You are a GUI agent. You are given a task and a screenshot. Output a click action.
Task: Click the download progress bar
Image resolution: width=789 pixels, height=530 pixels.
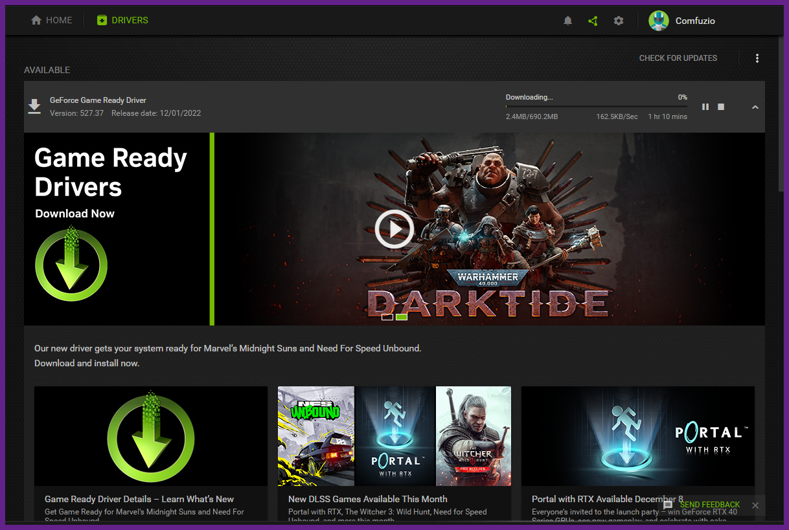pyautogui.click(x=596, y=106)
